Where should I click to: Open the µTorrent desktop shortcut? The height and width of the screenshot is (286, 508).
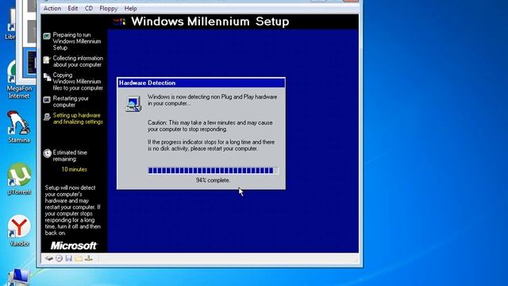pyautogui.click(x=19, y=179)
